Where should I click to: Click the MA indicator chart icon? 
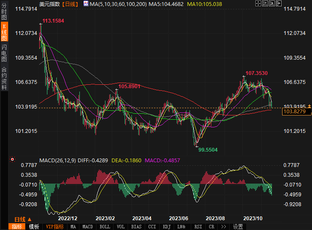tap(86, 4)
